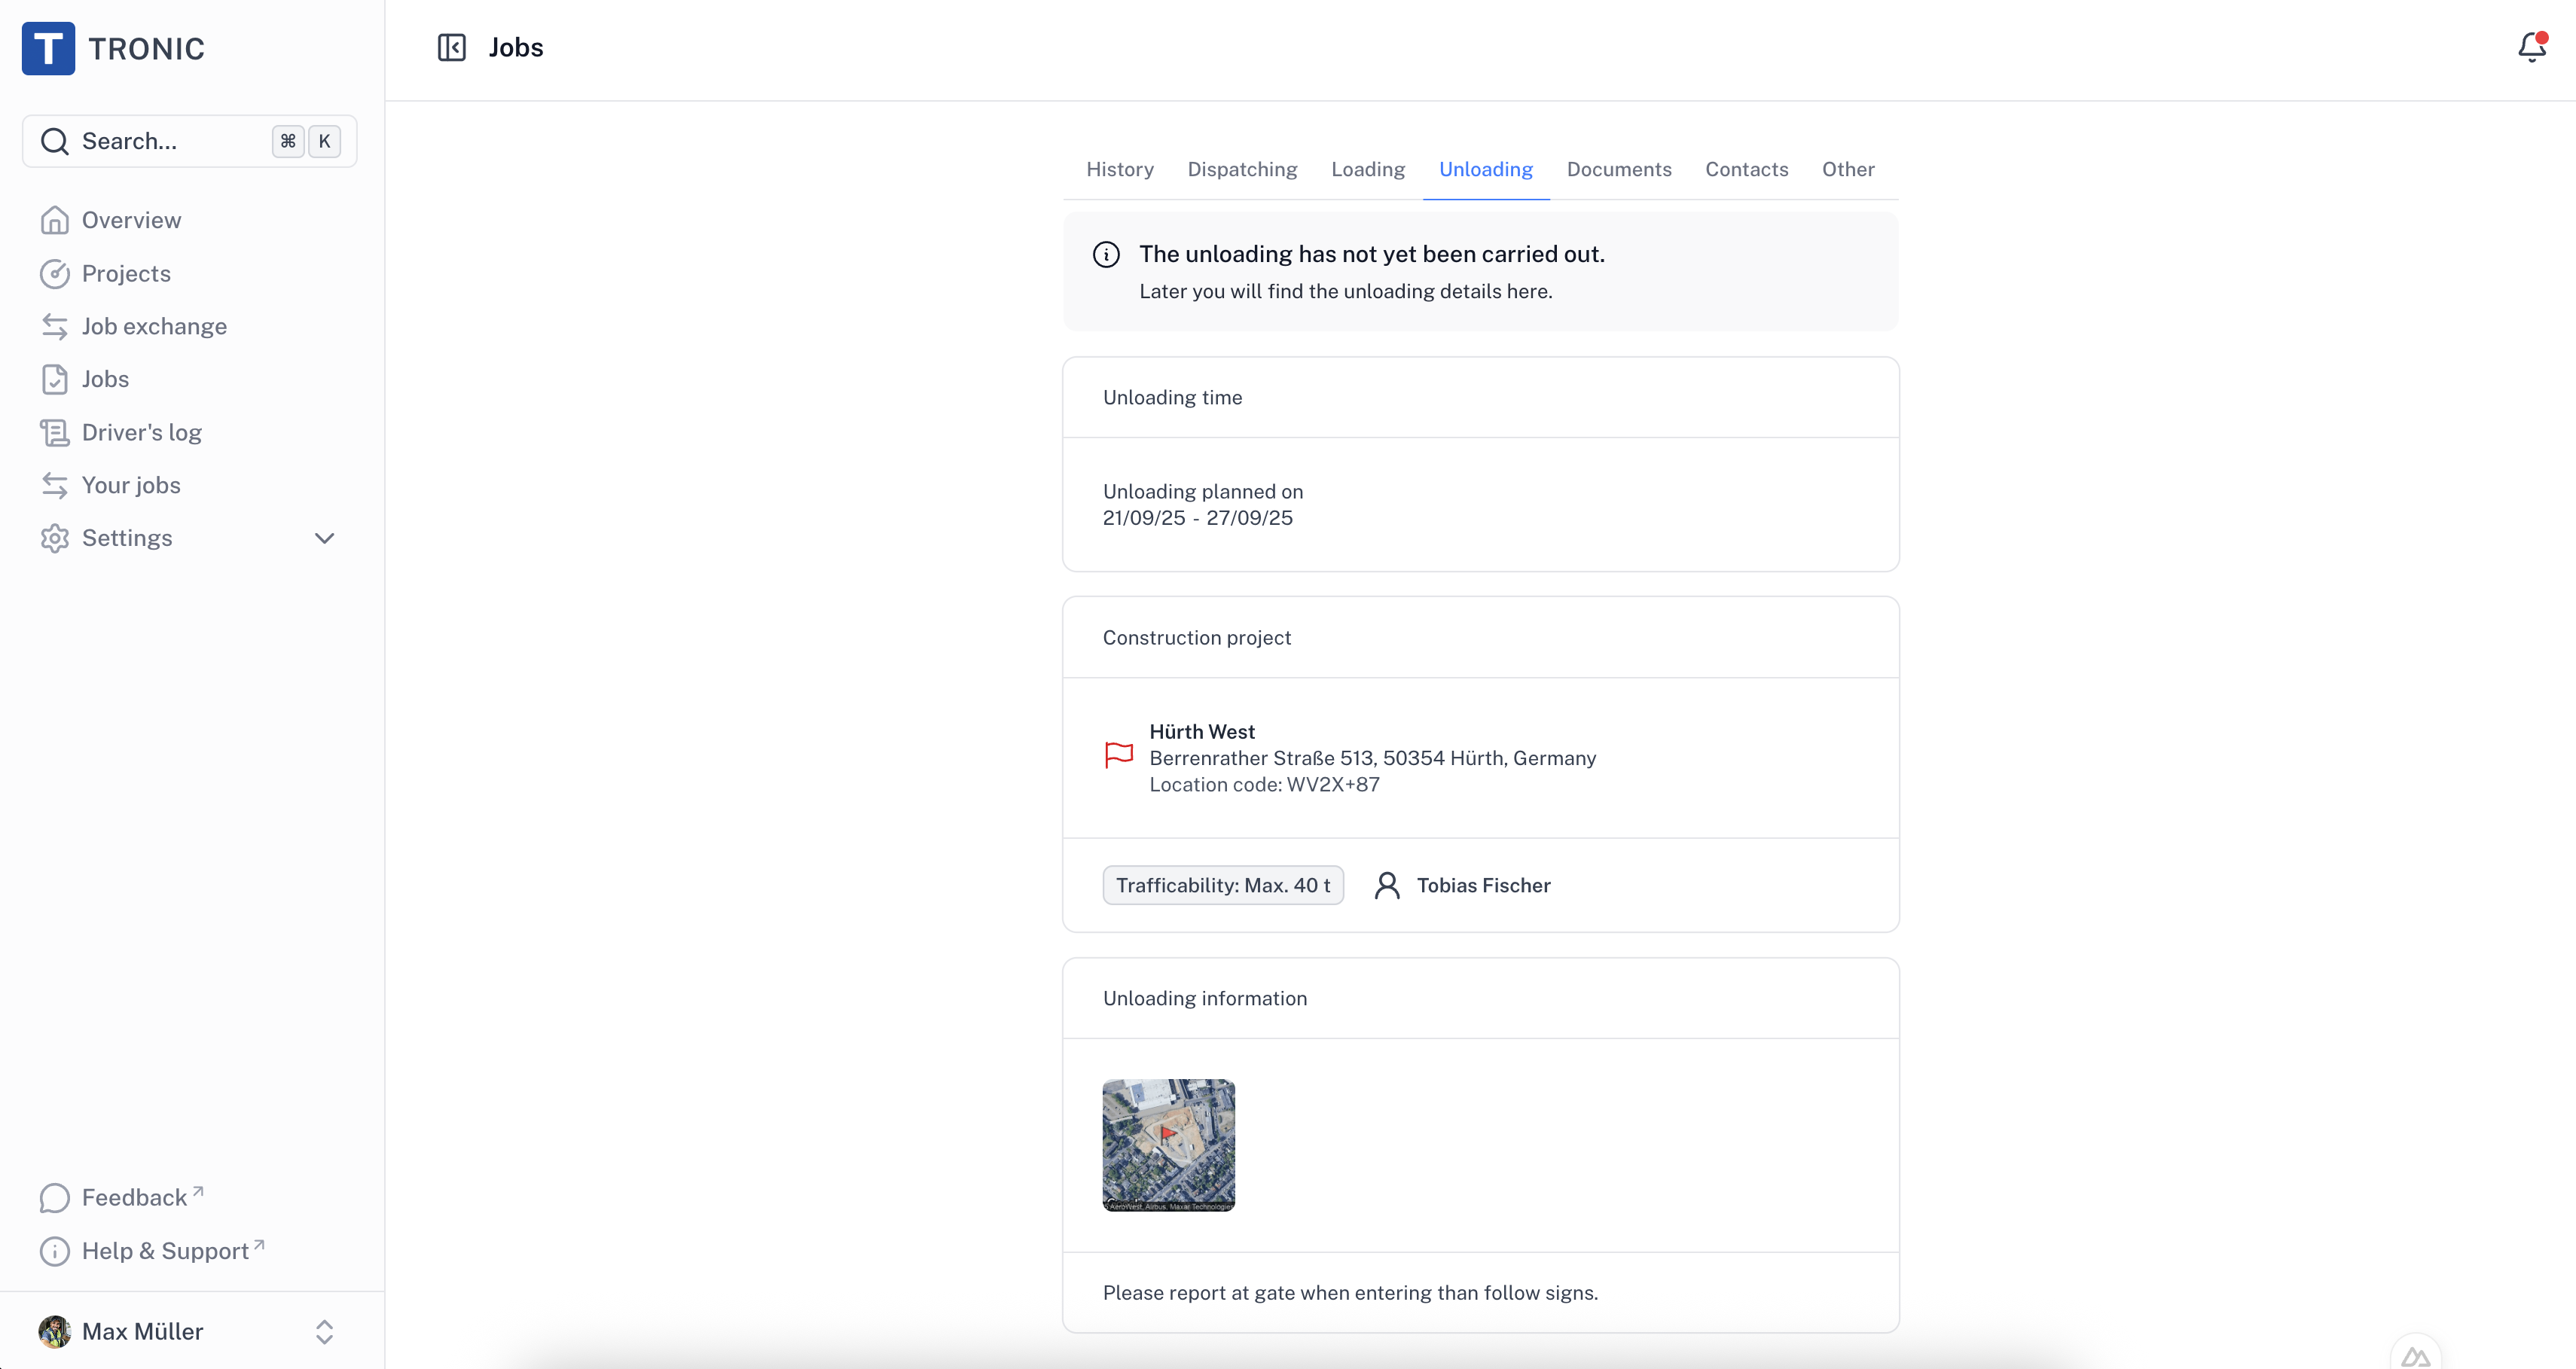Open notifications bell icon
The image size is (2576, 1369).
click(2531, 47)
